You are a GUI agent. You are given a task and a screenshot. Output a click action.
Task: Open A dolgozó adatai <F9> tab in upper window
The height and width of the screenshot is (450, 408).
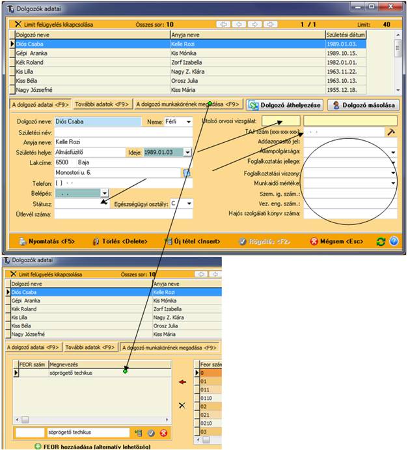point(40,105)
